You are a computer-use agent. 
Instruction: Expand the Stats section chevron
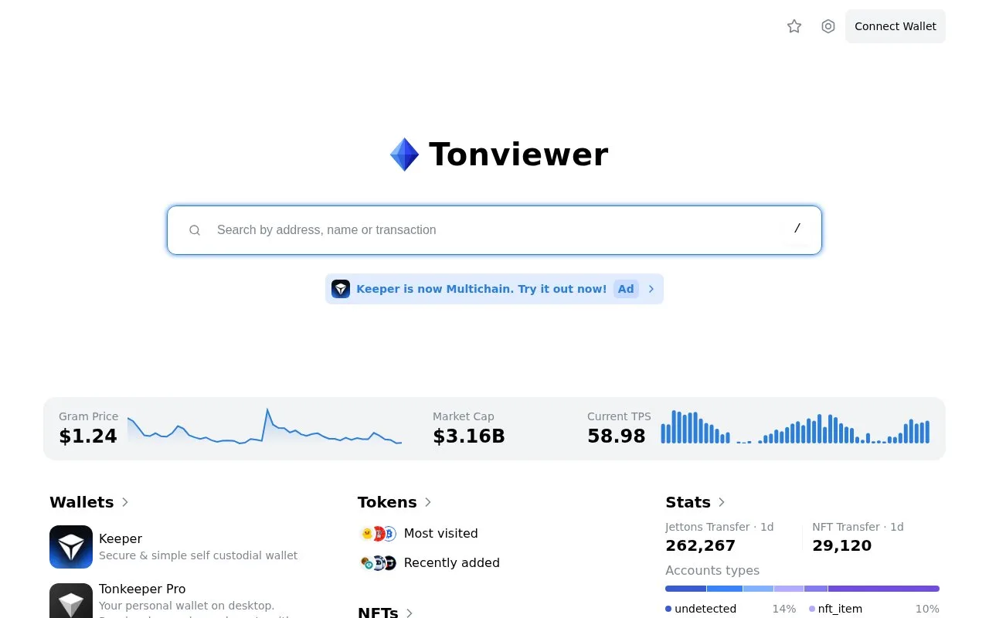tap(722, 502)
